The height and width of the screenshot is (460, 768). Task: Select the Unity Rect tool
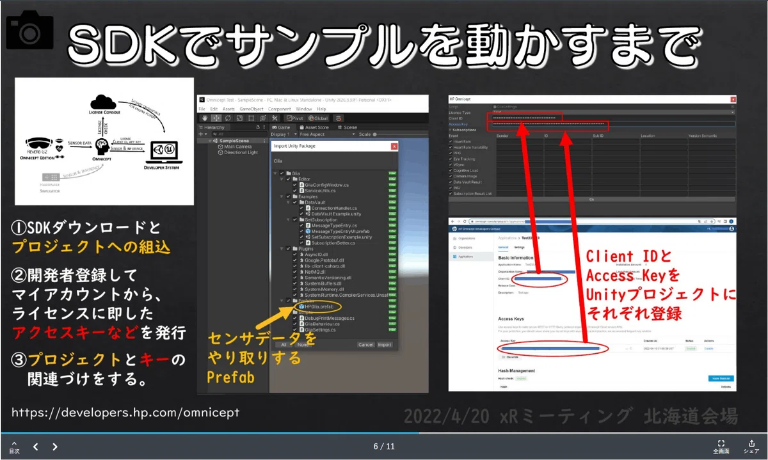pyautogui.click(x=251, y=118)
